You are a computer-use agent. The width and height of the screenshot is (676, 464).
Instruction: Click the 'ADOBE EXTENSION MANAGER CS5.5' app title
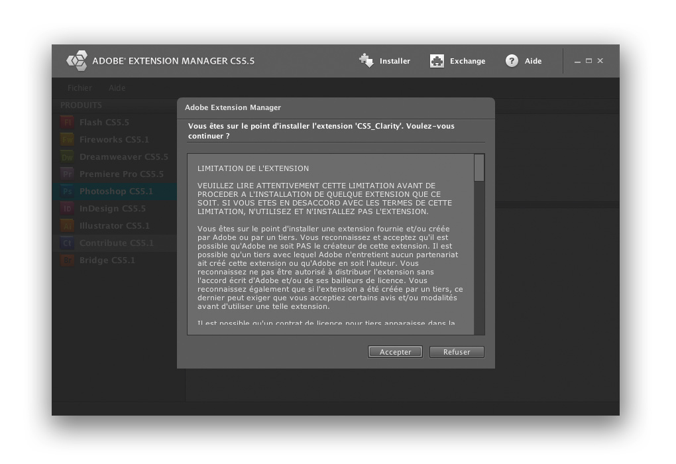point(174,61)
